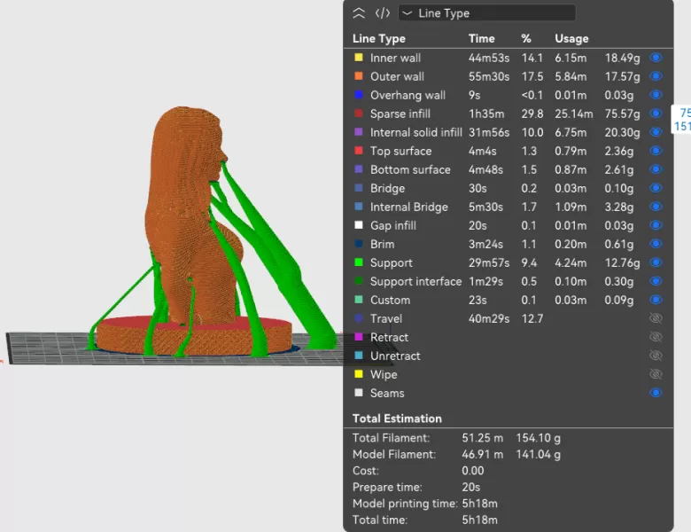Toggle visibility of Outer wall

tap(656, 76)
